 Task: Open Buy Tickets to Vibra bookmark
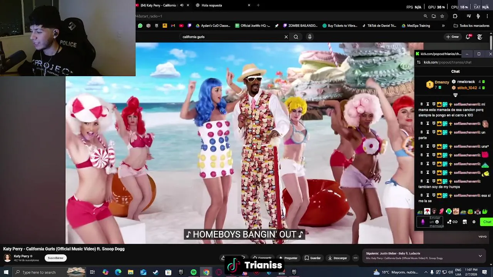(x=340, y=26)
